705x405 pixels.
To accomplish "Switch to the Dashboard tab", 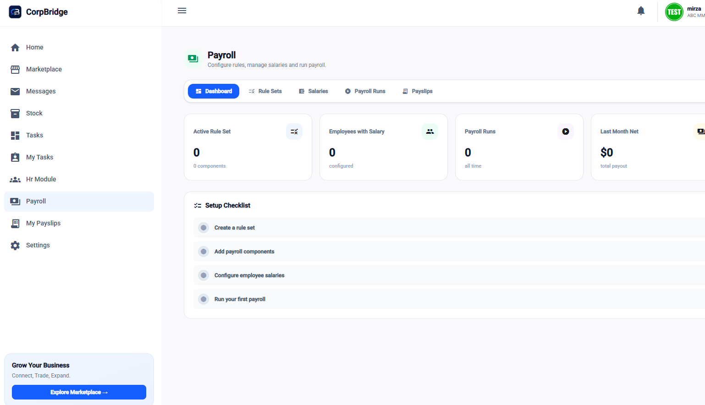I will point(214,91).
